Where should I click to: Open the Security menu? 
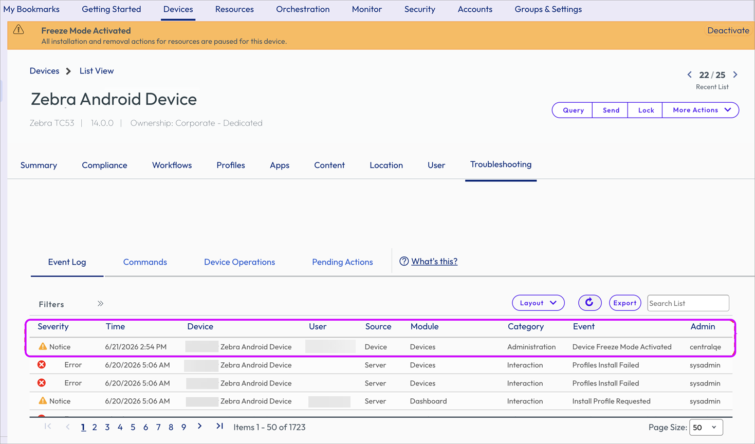click(419, 9)
